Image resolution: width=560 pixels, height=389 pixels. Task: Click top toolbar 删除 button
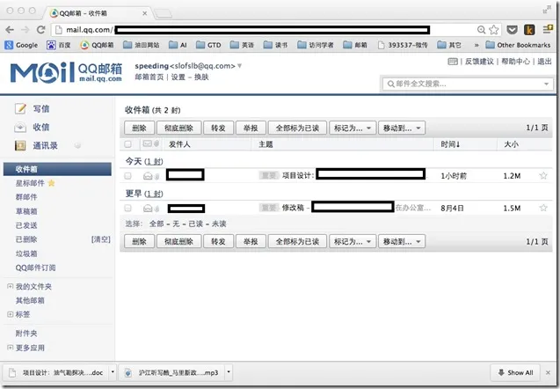pos(139,128)
